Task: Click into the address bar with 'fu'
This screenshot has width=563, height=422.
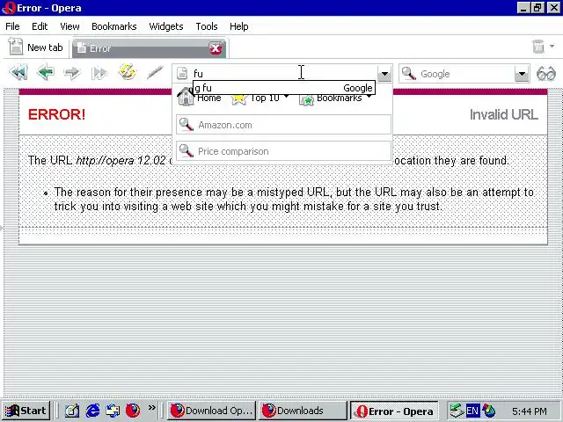Action: (282, 74)
